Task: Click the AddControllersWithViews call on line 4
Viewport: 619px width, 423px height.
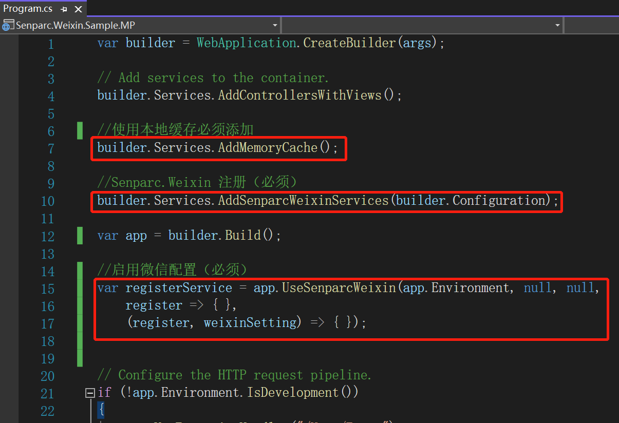Action: pyautogui.click(x=299, y=95)
